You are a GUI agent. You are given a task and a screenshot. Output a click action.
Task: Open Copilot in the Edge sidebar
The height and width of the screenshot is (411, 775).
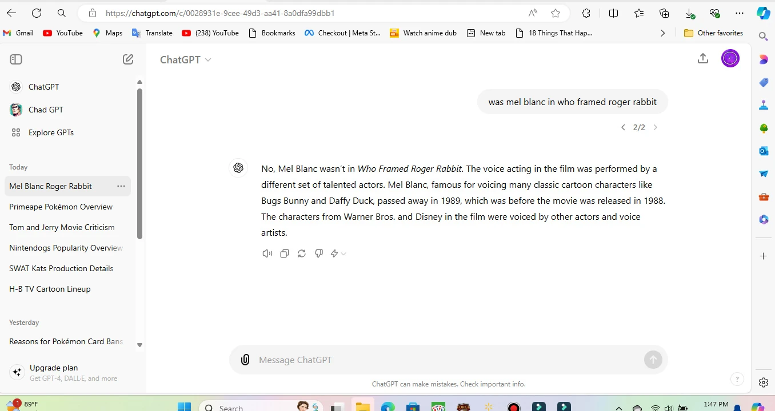764,13
